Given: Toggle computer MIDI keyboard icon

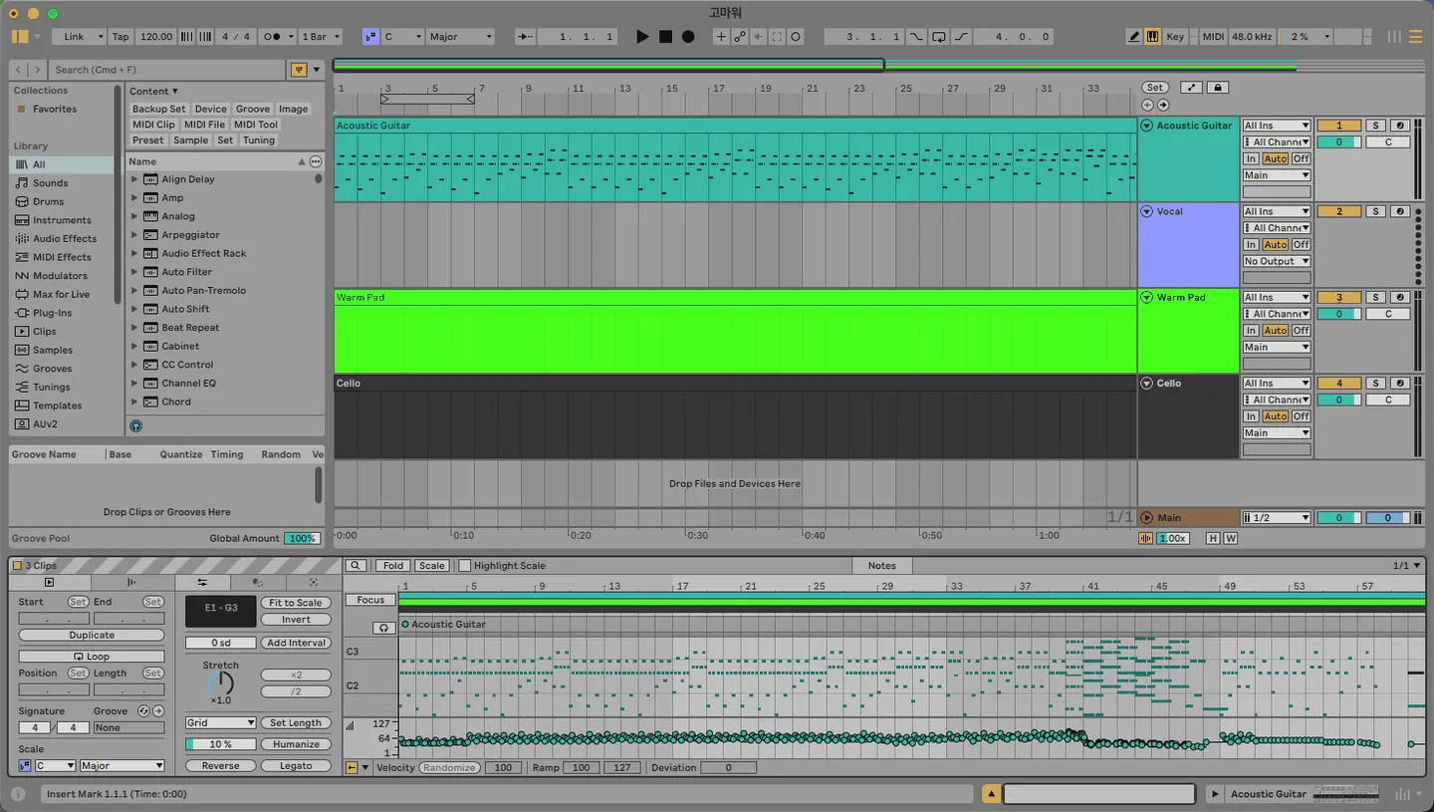Looking at the screenshot, I should [x=1152, y=37].
